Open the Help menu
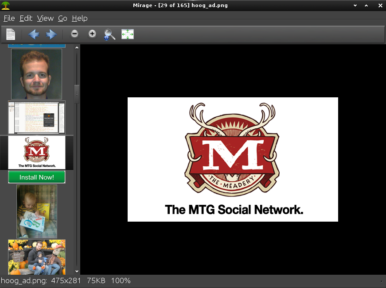386x288 pixels. pyautogui.click(x=79, y=18)
